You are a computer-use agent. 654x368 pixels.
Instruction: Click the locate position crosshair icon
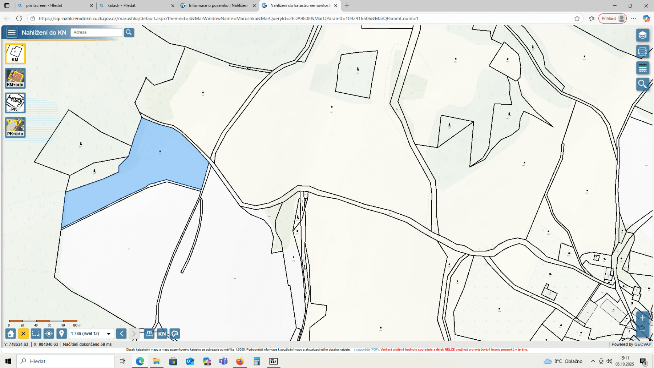pyautogui.click(x=49, y=333)
